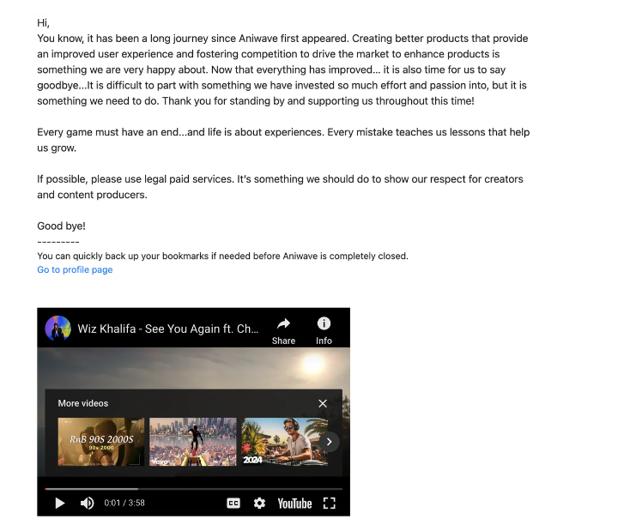Viewport: 642px width, 531px height.
Task: Toggle closed captions on the video
Action: (x=233, y=503)
